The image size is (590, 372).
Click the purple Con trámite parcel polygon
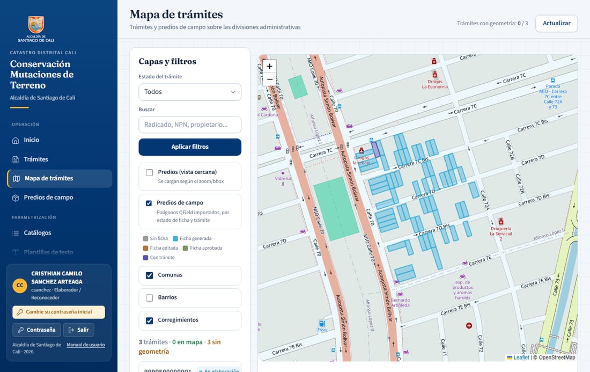tap(376, 149)
